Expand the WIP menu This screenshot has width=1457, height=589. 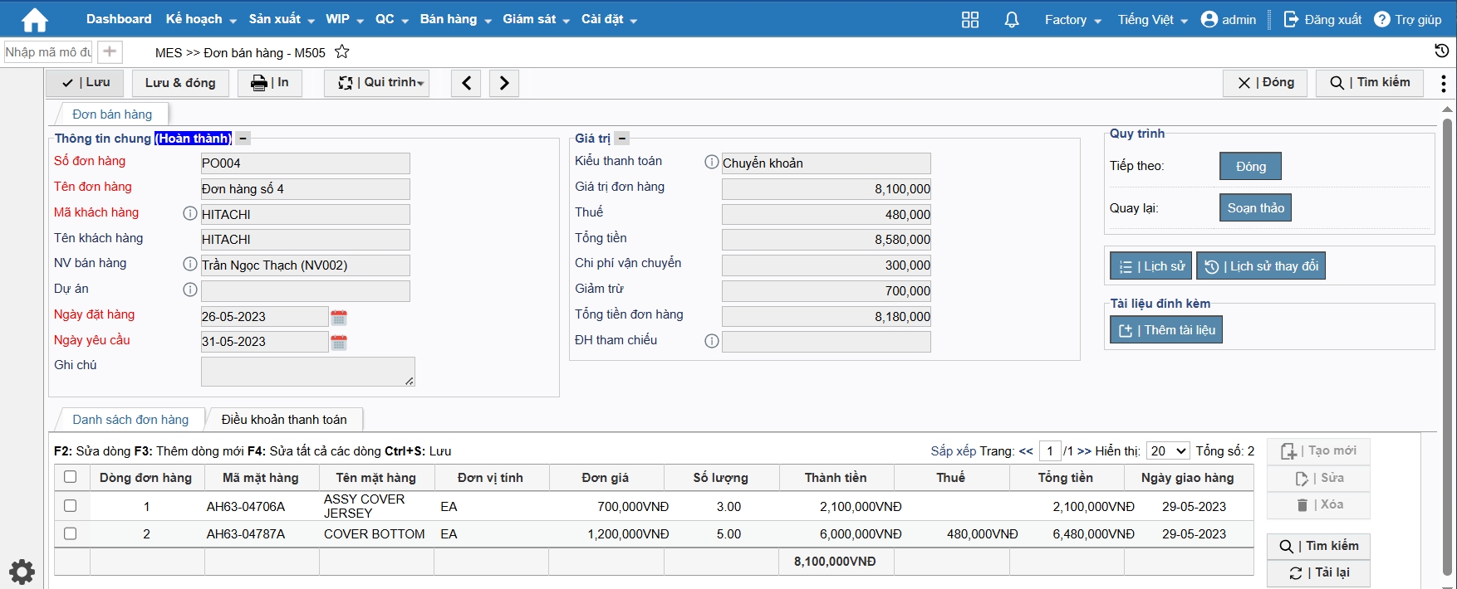tap(345, 19)
